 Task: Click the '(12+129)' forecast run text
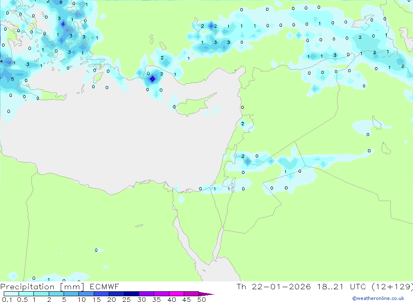click(x=392, y=287)
